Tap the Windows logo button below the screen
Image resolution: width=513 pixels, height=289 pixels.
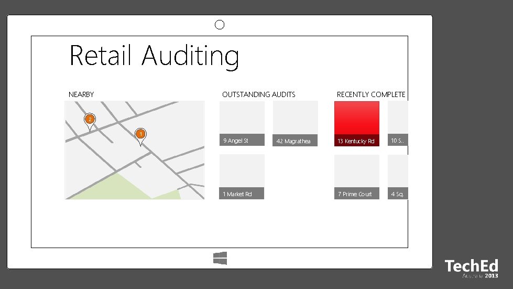tap(220, 258)
